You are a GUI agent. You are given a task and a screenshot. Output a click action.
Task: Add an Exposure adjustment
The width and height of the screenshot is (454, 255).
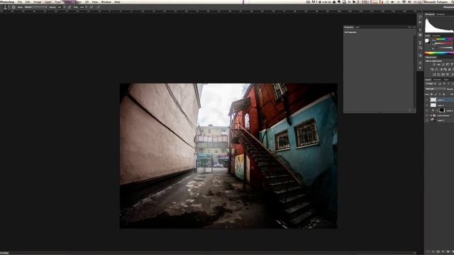pos(448,64)
